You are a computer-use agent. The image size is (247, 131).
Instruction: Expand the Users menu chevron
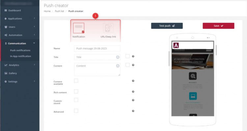[x=34, y=27]
